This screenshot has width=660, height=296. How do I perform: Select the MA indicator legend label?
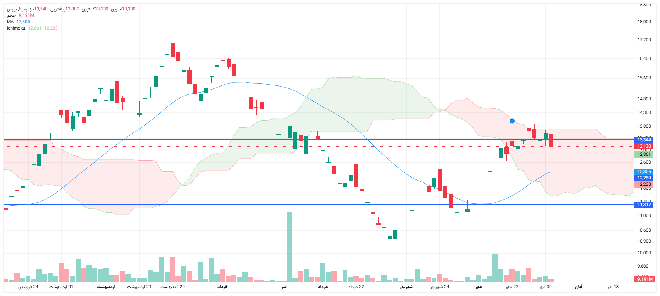click(x=10, y=22)
